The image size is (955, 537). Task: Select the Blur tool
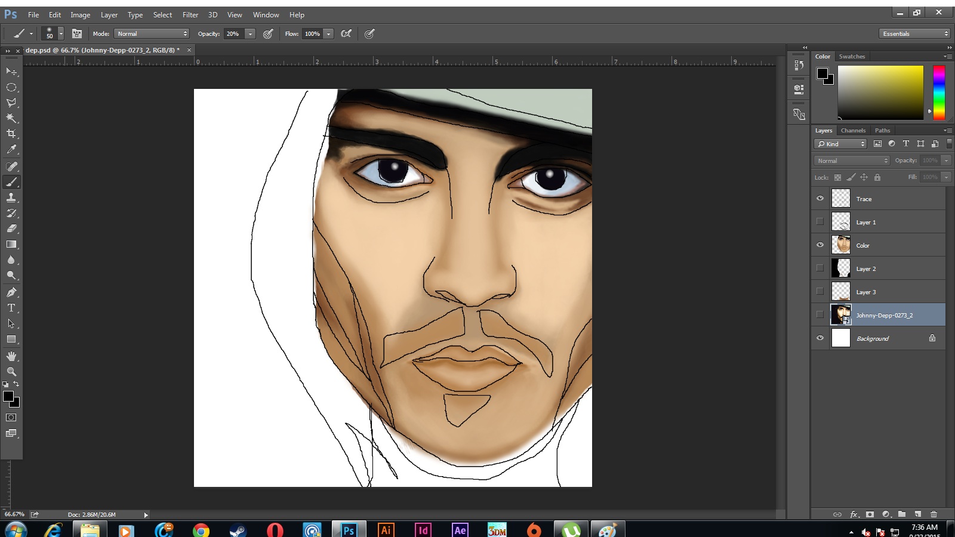tap(11, 260)
